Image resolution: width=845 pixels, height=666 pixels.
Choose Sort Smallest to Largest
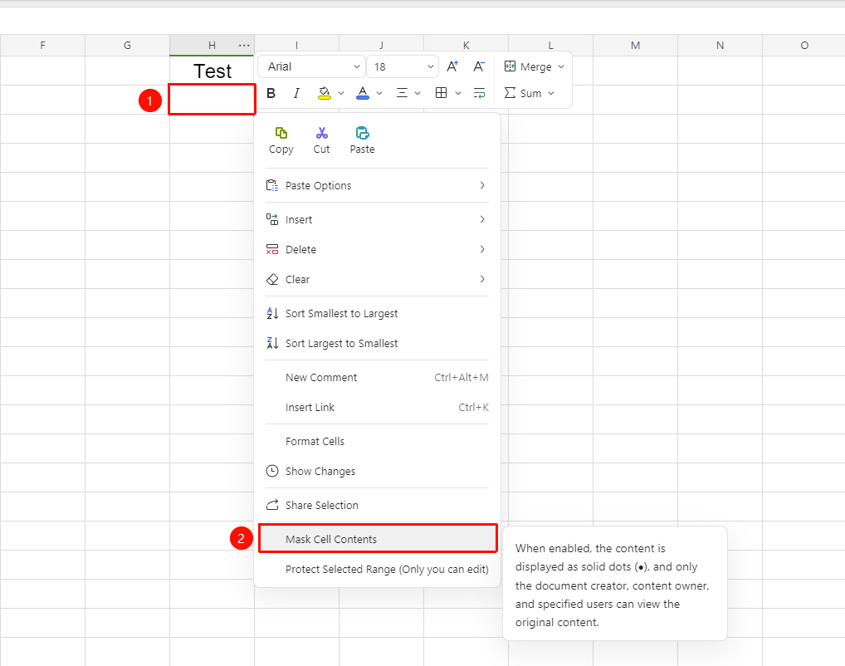[x=377, y=313]
